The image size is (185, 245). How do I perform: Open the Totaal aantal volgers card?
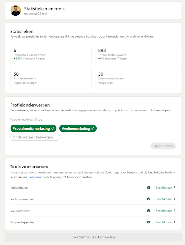(136, 54)
